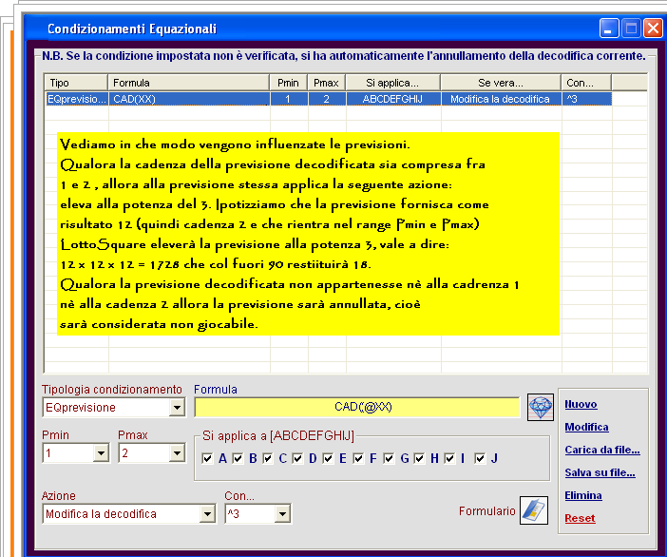This screenshot has height=557, width=667.
Task: Click Carica da file... link
Action: (602, 450)
